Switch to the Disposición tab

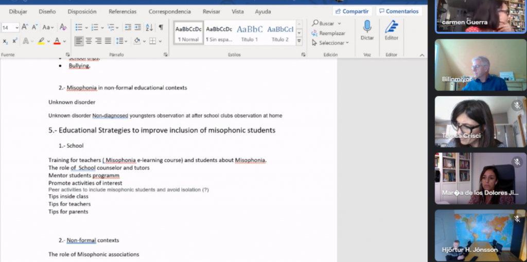82,12
